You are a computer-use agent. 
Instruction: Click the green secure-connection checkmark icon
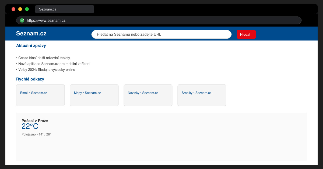pos(22,20)
